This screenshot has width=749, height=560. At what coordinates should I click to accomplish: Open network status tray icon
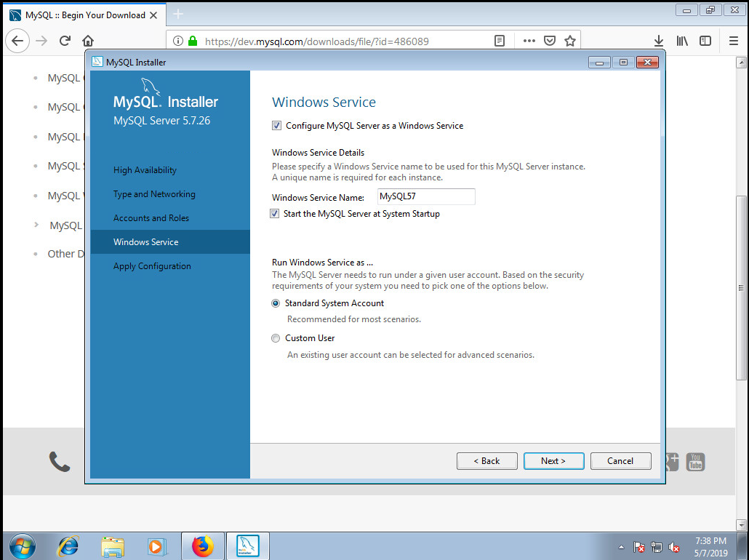coord(657,547)
